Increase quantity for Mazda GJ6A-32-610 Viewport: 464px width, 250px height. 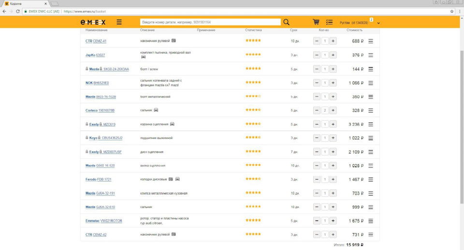click(333, 207)
